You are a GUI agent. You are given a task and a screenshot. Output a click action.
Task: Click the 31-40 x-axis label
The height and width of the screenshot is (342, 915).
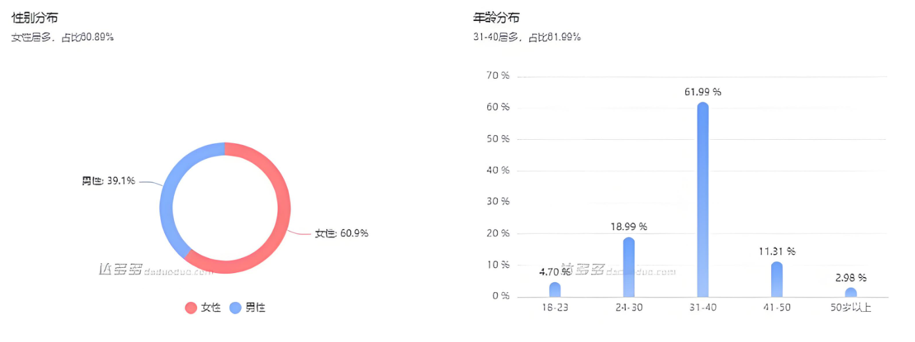tap(703, 308)
